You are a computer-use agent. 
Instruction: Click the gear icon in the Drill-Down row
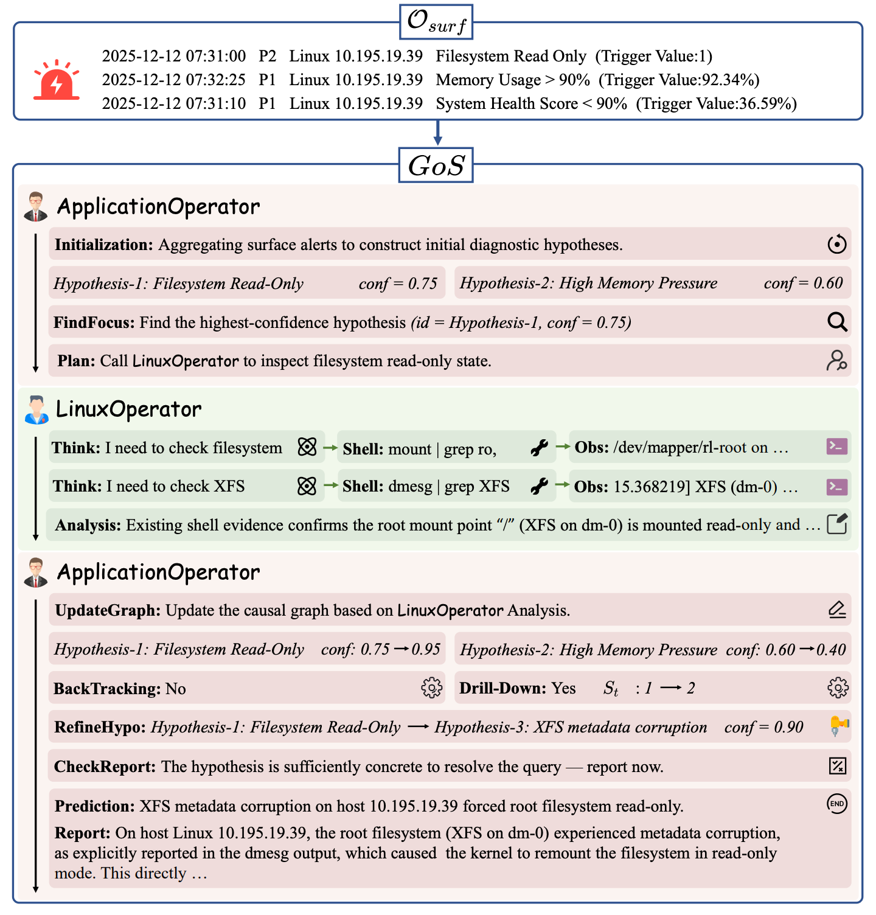(838, 688)
